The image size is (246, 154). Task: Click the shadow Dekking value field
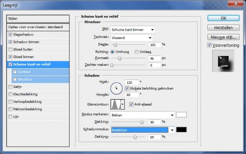coord(155,137)
